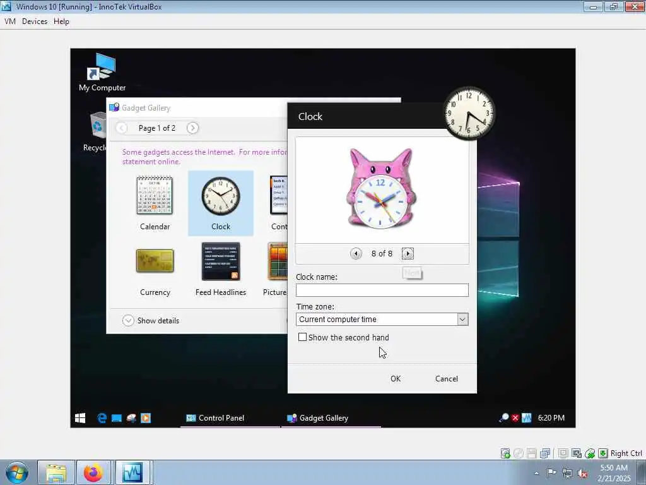The width and height of the screenshot is (646, 485).
Task: Confirm clock settings with OK
Action: [x=396, y=379]
